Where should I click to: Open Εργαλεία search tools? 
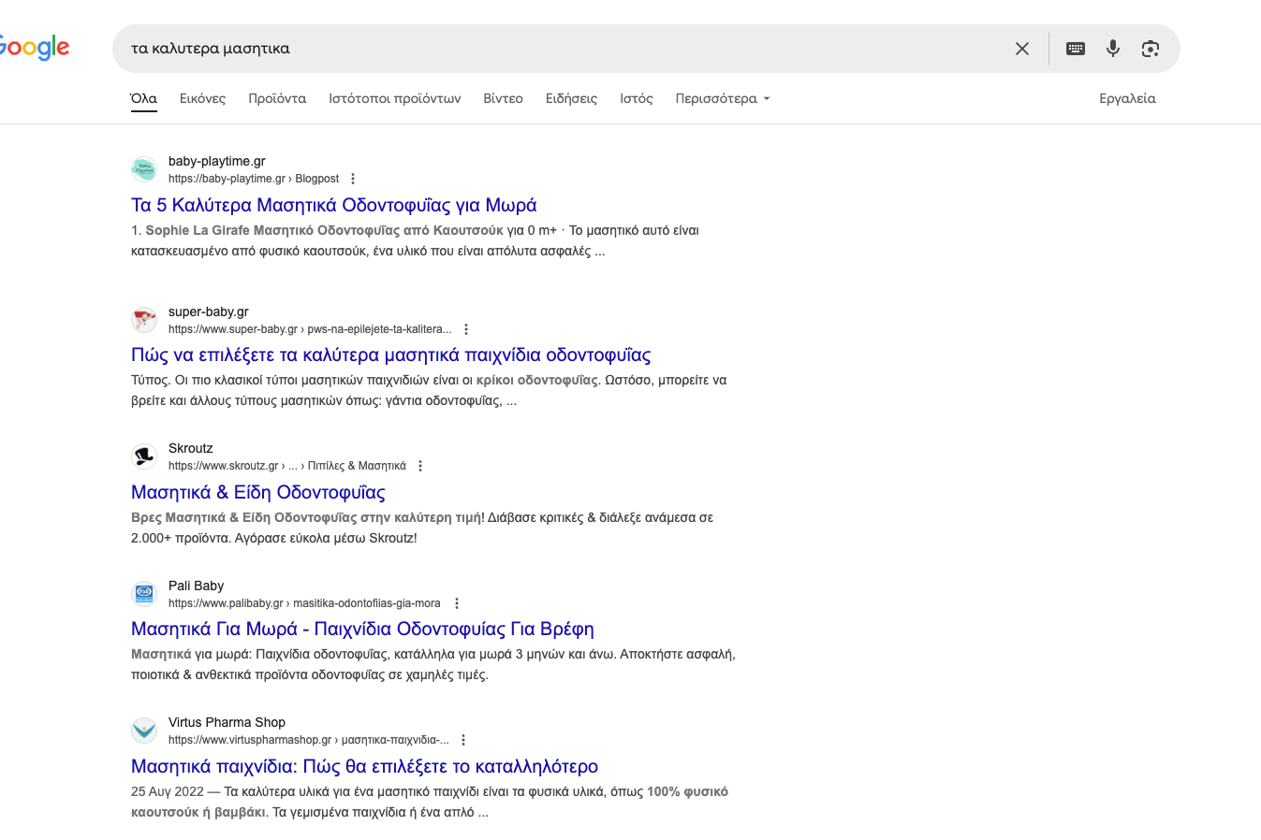click(x=1127, y=98)
